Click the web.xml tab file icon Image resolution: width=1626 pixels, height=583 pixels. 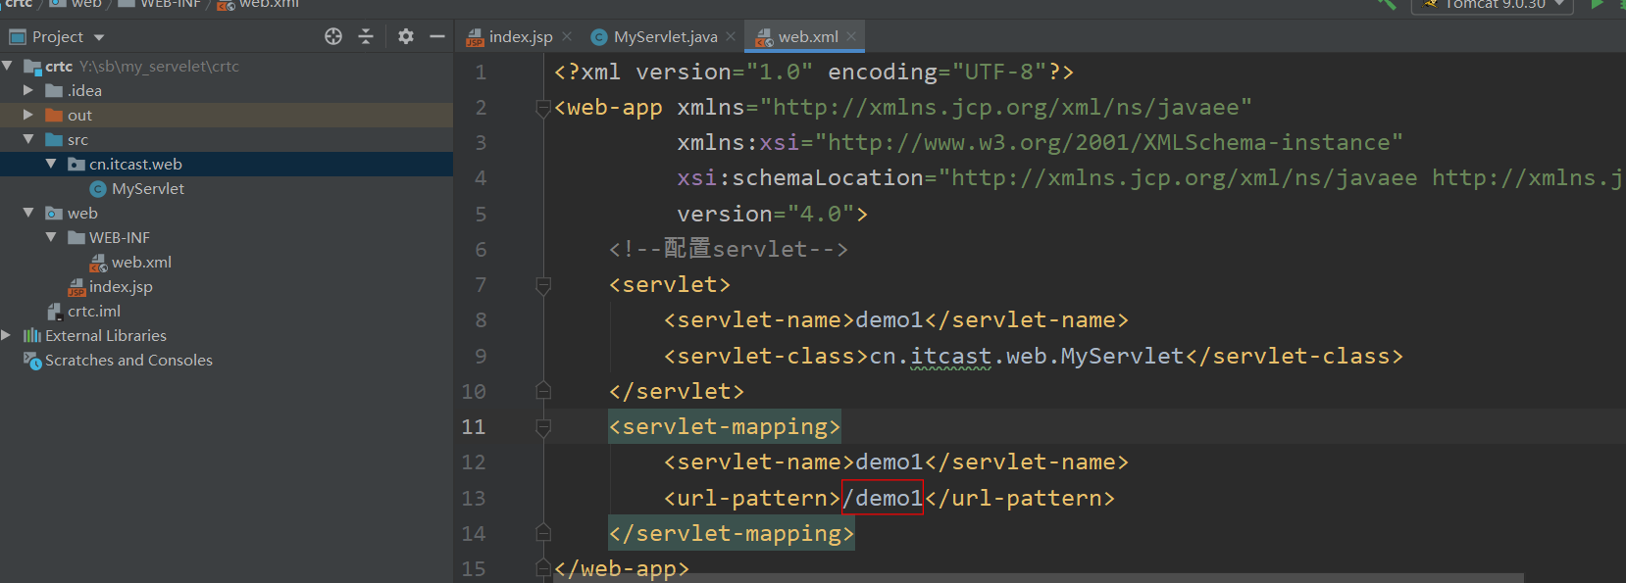click(764, 37)
